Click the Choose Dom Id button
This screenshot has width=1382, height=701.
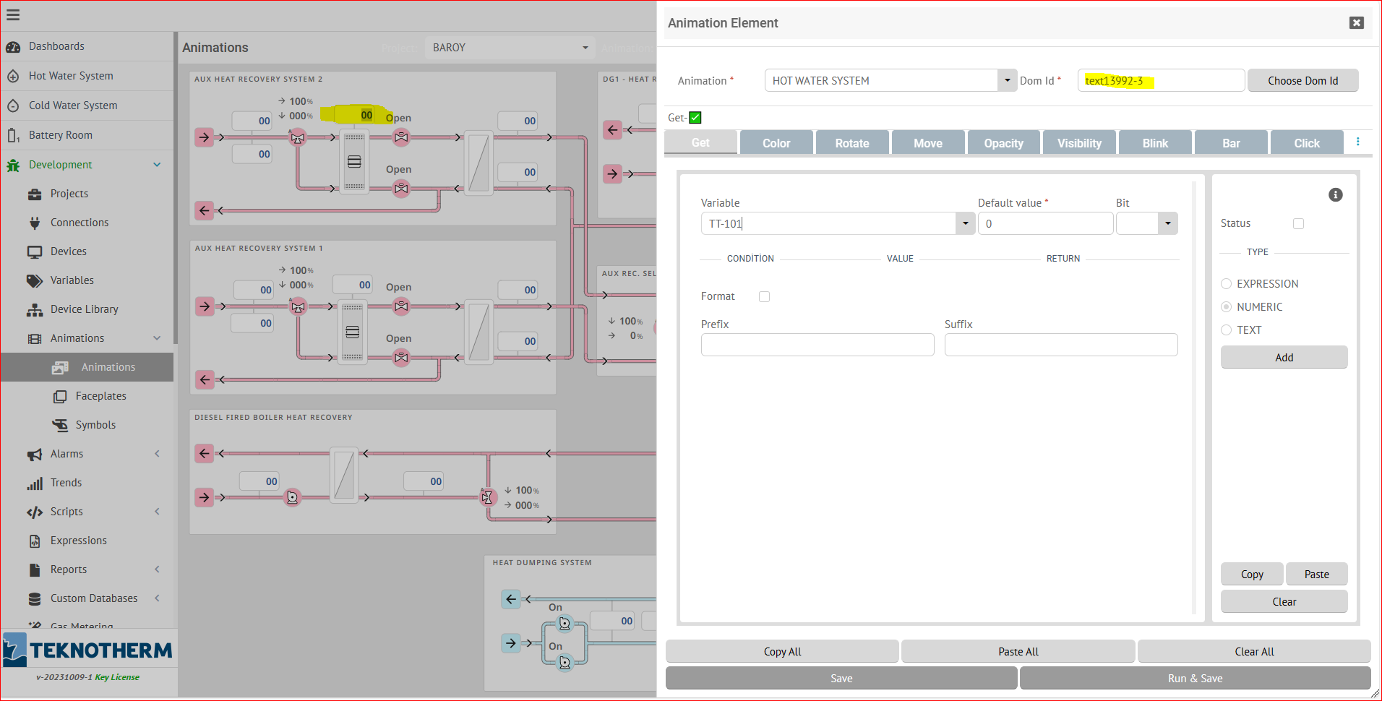point(1302,80)
